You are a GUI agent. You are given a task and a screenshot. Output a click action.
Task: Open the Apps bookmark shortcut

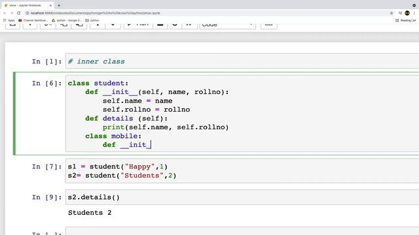[9, 20]
